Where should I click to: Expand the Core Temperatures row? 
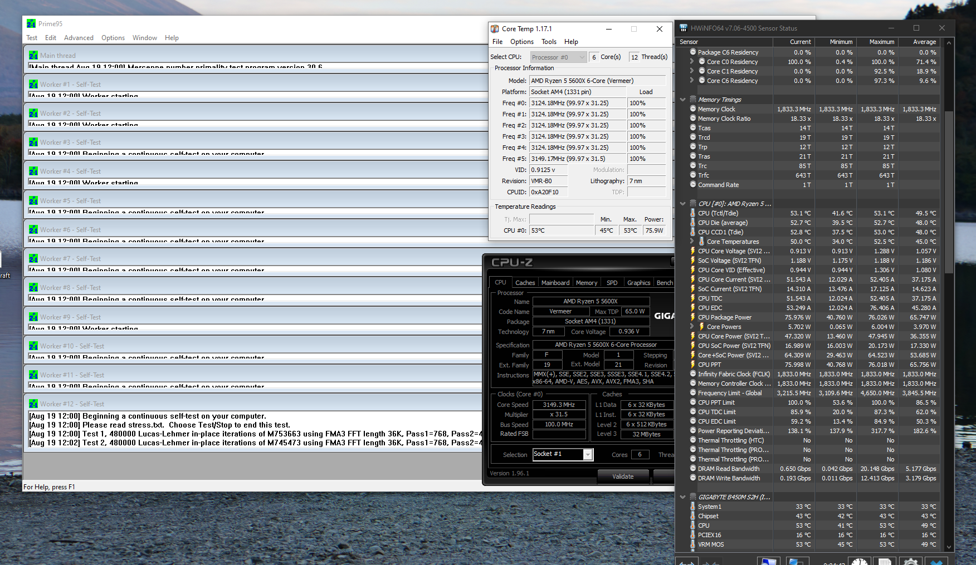pos(692,242)
